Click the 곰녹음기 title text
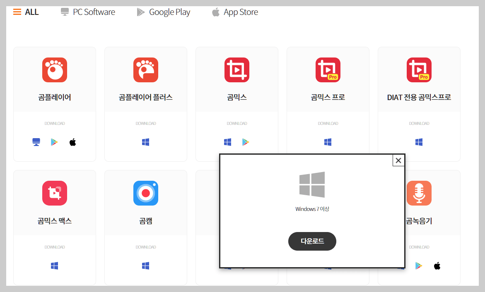485x292 pixels. (x=419, y=221)
